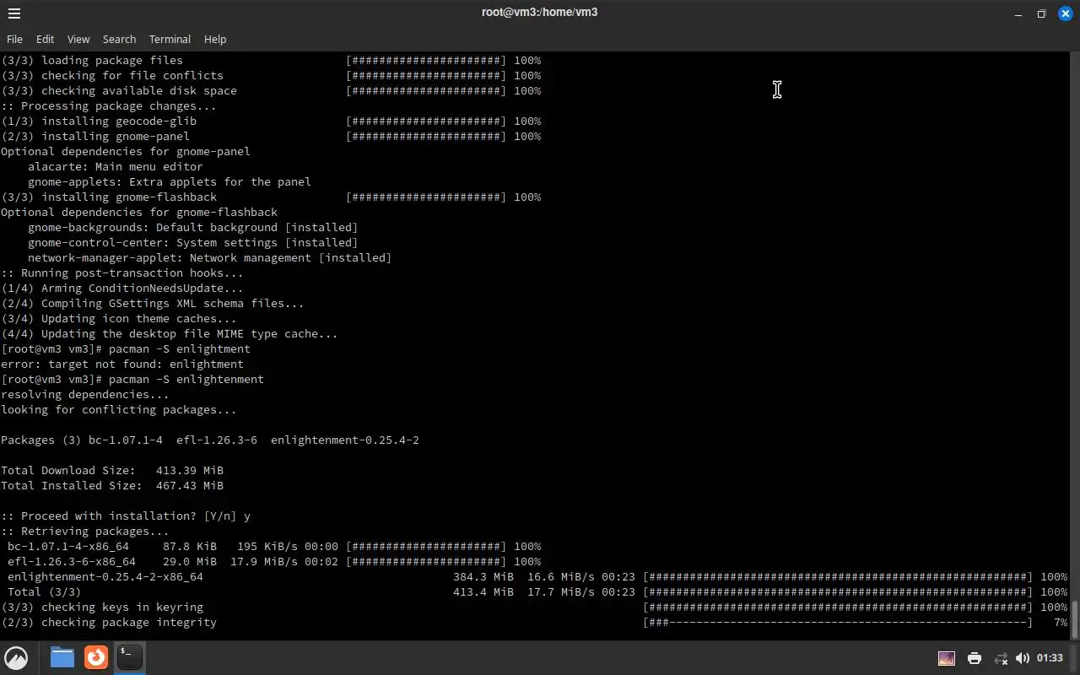Image resolution: width=1080 pixels, height=675 pixels.
Task: Click '(4/4) Updating the desktop file MIME type cache...'
Action: [170, 334]
